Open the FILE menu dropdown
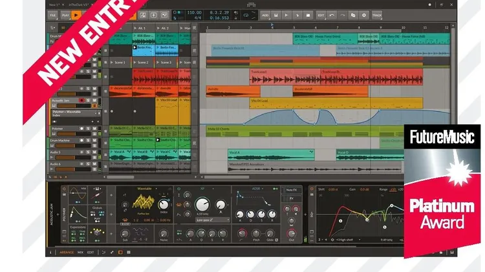The image size is (485, 272). point(53,15)
